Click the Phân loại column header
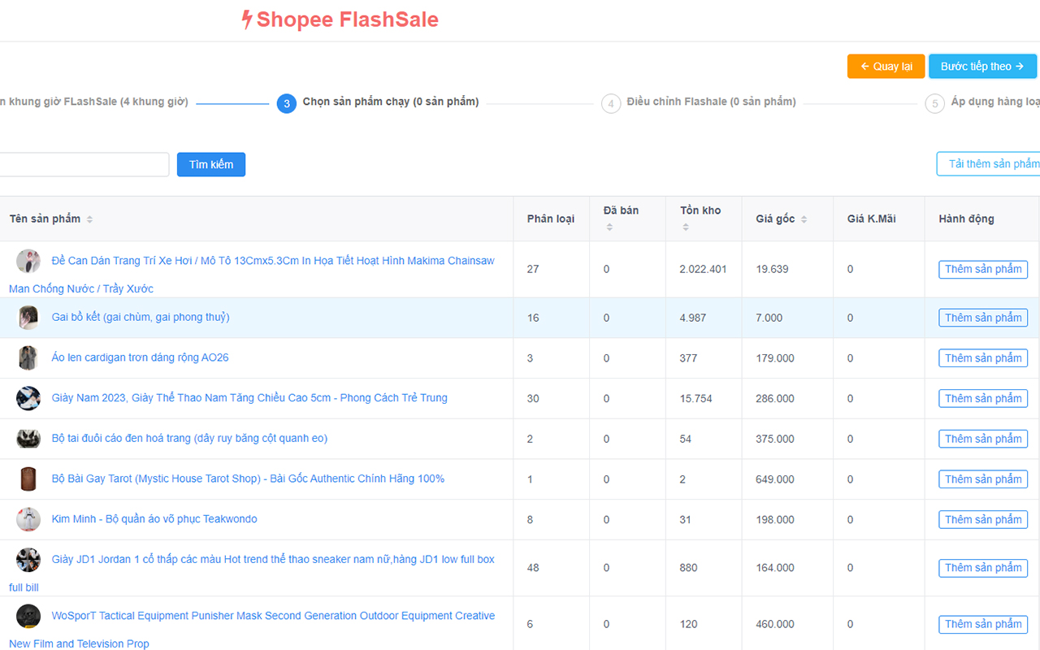This screenshot has height=650, width=1040. click(x=551, y=219)
